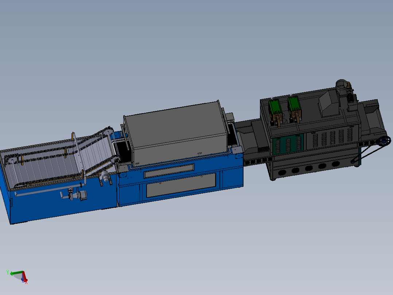The height and width of the screenshot is (295, 393).
Task: Select the large belt pulley wheel at the machine's end
Action: (384, 141)
